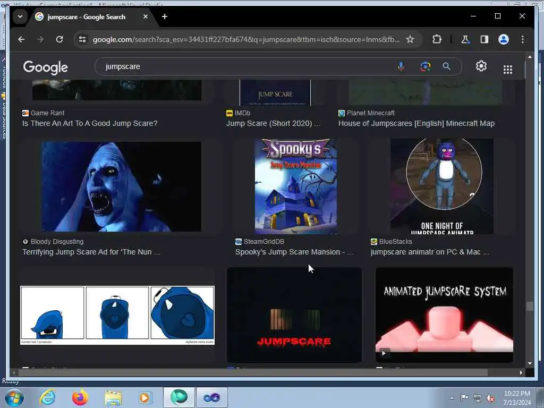Click the scroll-down arrow of page scrollbar

click(530, 363)
